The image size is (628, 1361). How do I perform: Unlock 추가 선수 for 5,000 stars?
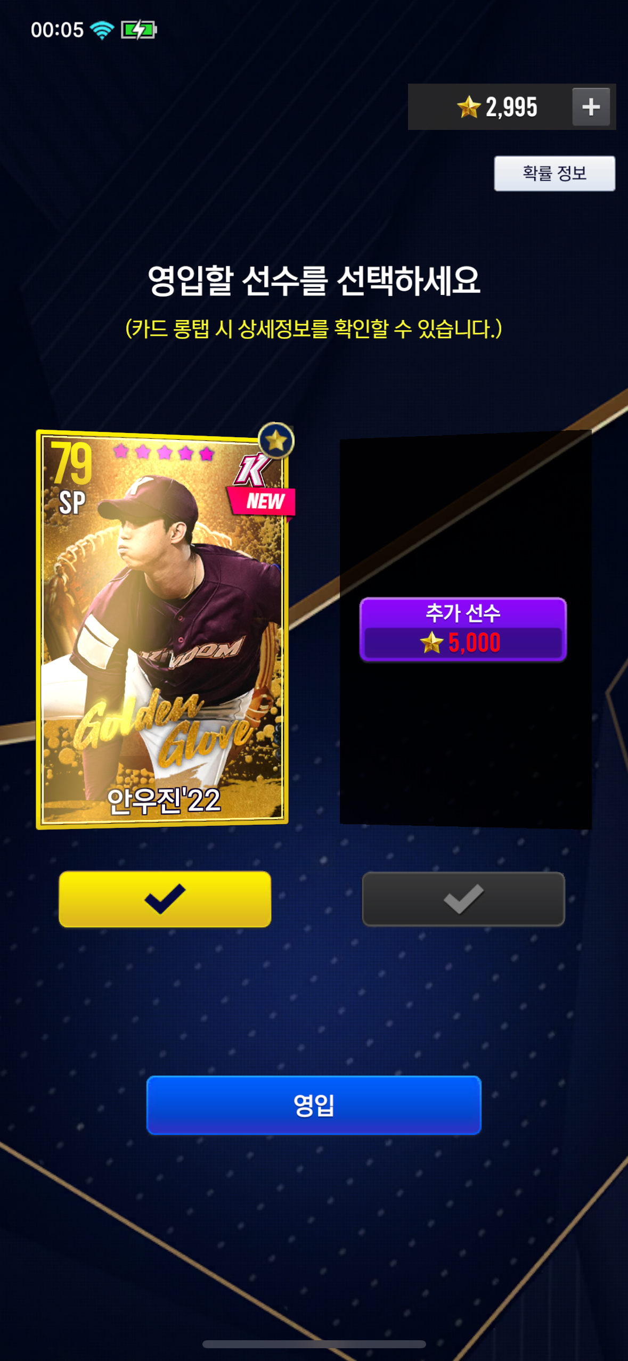click(463, 629)
